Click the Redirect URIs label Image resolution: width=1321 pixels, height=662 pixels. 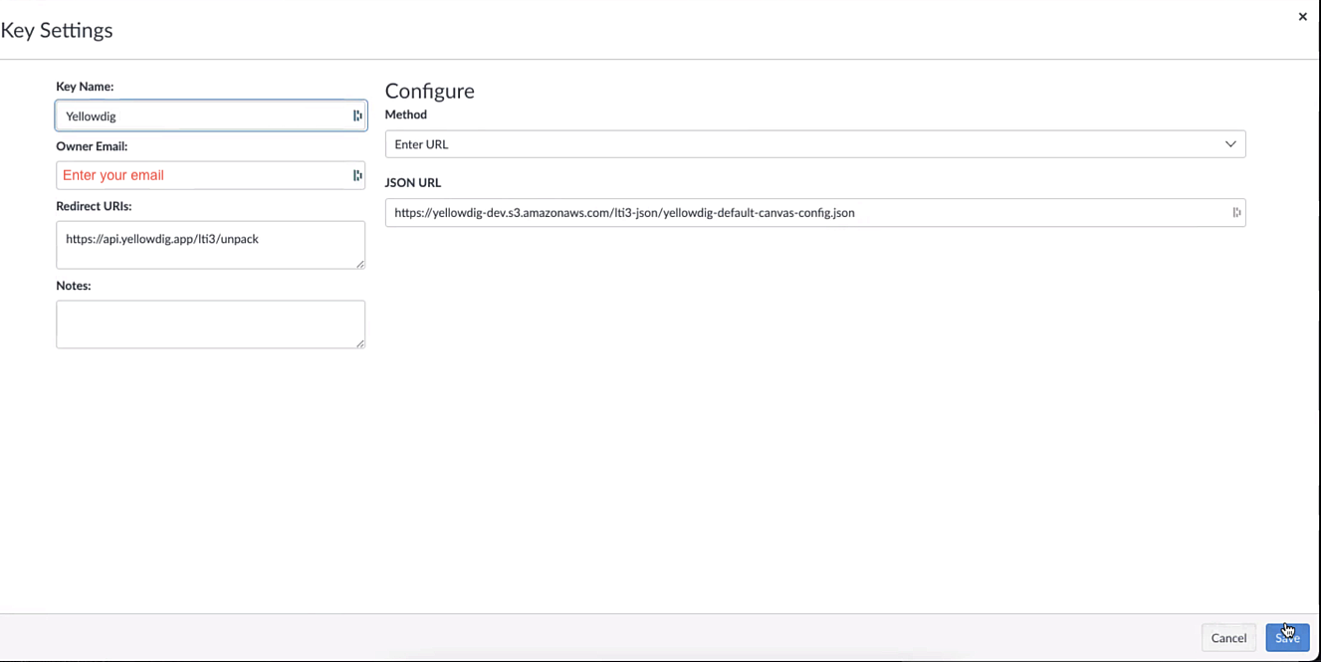pyautogui.click(x=94, y=206)
